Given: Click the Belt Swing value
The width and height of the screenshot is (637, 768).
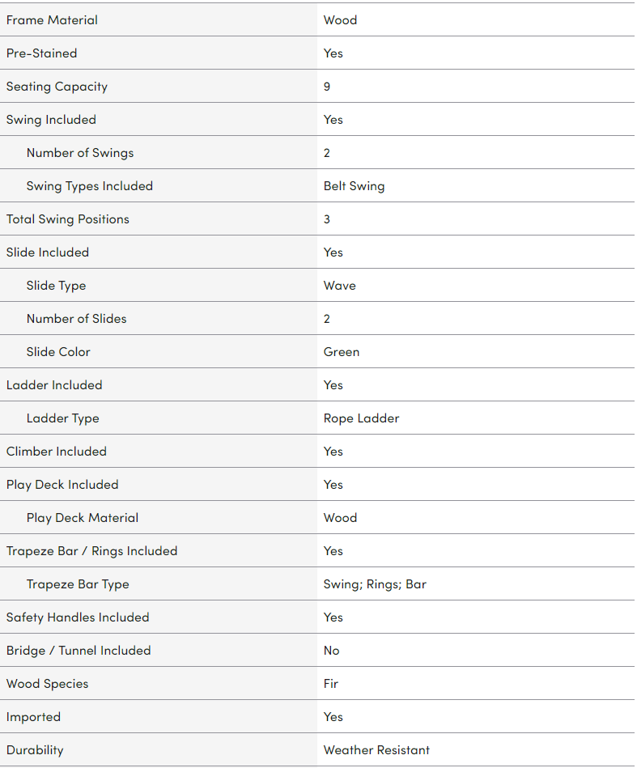Looking at the screenshot, I should coord(354,186).
